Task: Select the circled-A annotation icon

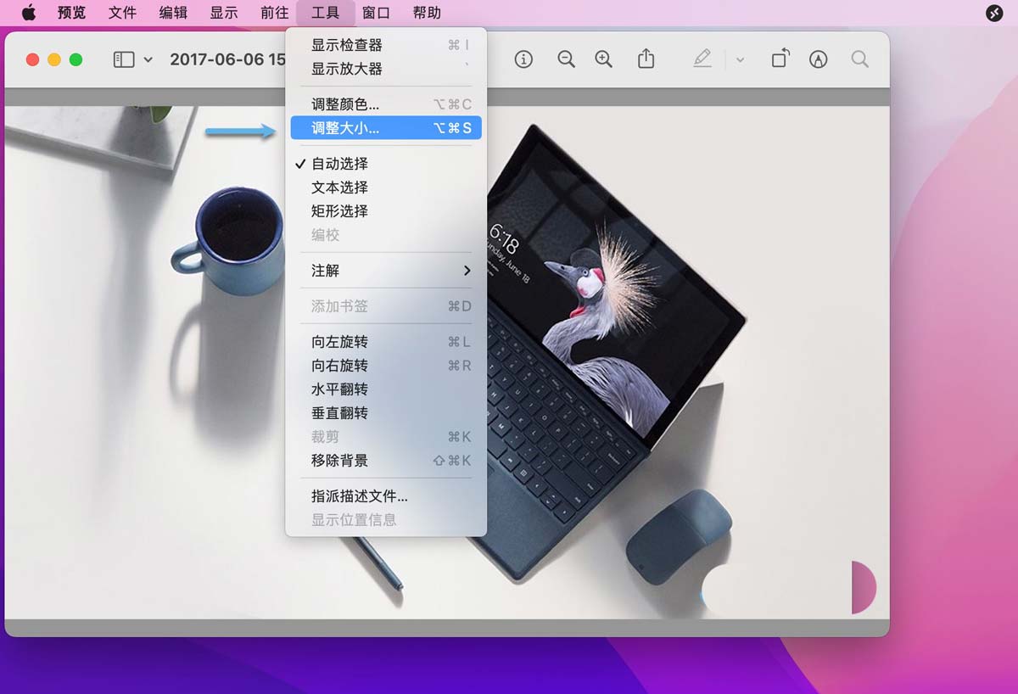Action: 818,59
